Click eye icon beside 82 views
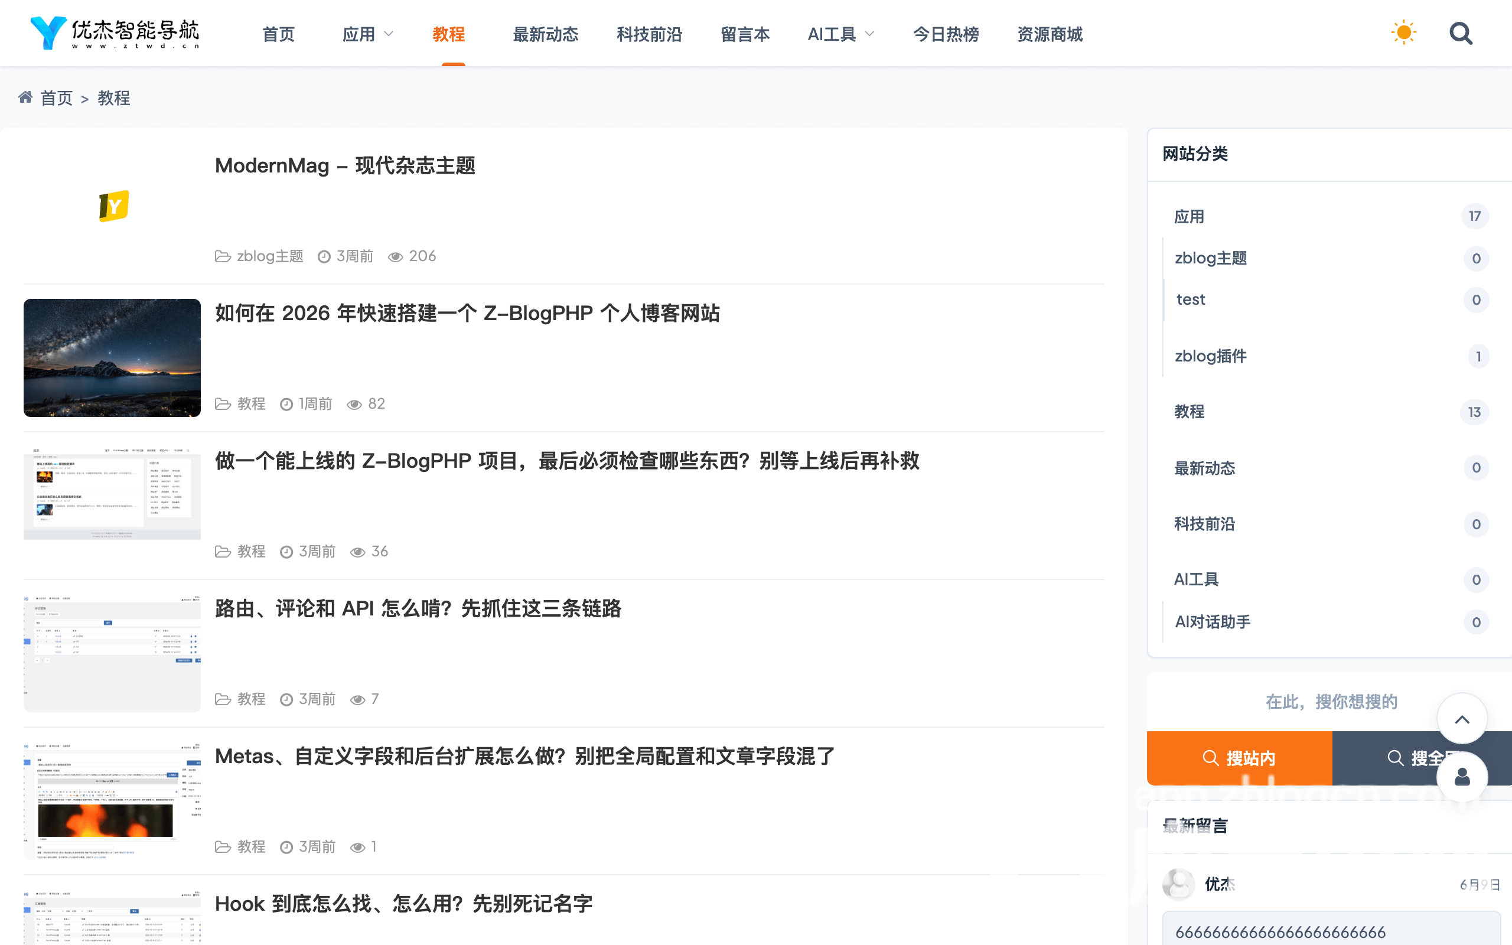The height and width of the screenshot is (945, 1512). coord(354,405)
